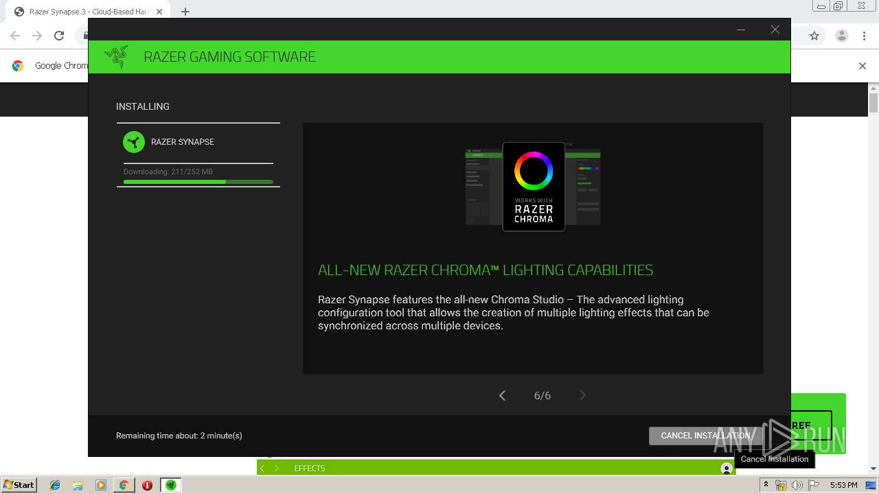
Task: Click the Google Chrome logo in the infobar
Action: 18,66
